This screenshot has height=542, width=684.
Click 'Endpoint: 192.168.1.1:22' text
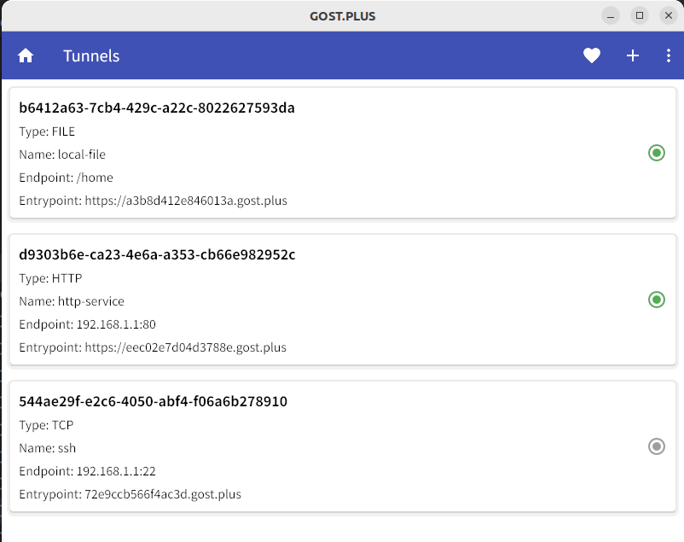click(x=87, y=471)
